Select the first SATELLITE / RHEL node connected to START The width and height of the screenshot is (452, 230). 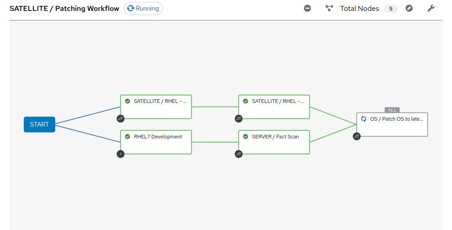[156, 107]
